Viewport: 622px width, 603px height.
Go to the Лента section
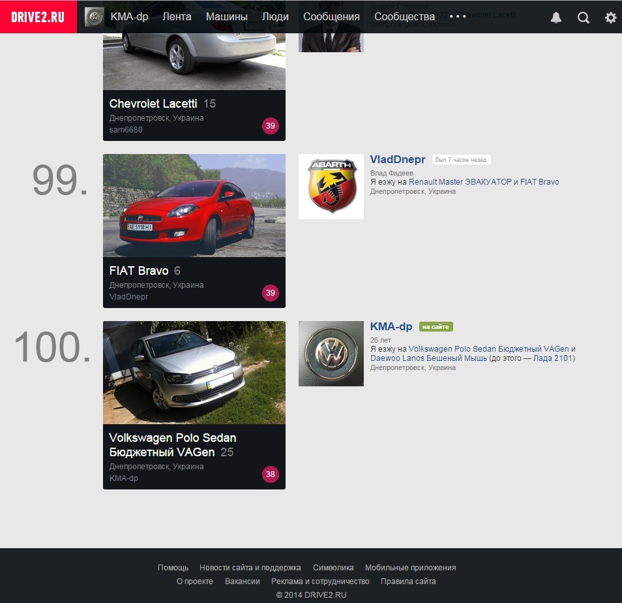(177, 17)
